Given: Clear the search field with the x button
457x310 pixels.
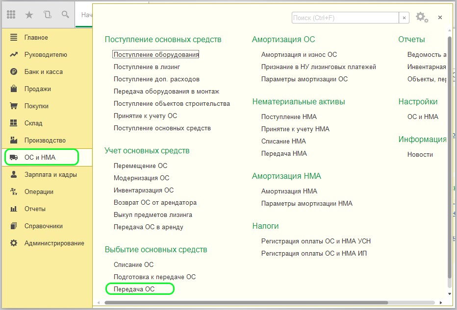Looking at the screenshot, I should 404,18.
